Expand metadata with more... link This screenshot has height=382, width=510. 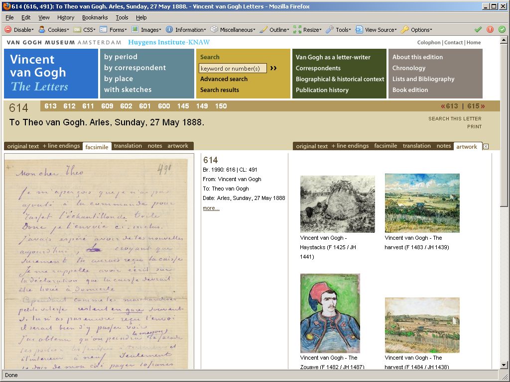[211, 208]
